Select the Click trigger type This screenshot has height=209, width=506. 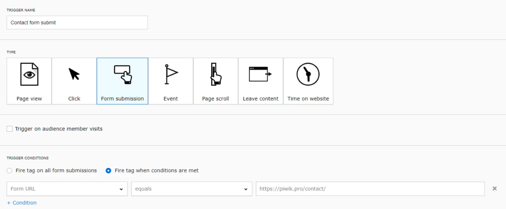pyautogui.click(x=74, y=81)
